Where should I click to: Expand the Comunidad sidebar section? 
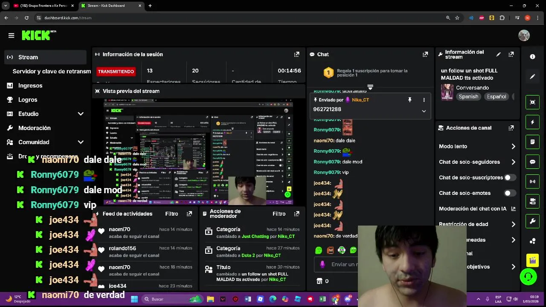tap(81, 142)
